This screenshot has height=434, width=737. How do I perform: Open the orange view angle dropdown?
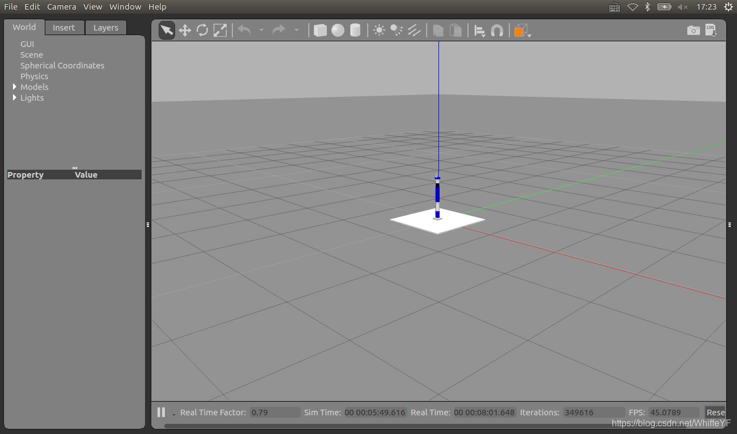(522, 31)
